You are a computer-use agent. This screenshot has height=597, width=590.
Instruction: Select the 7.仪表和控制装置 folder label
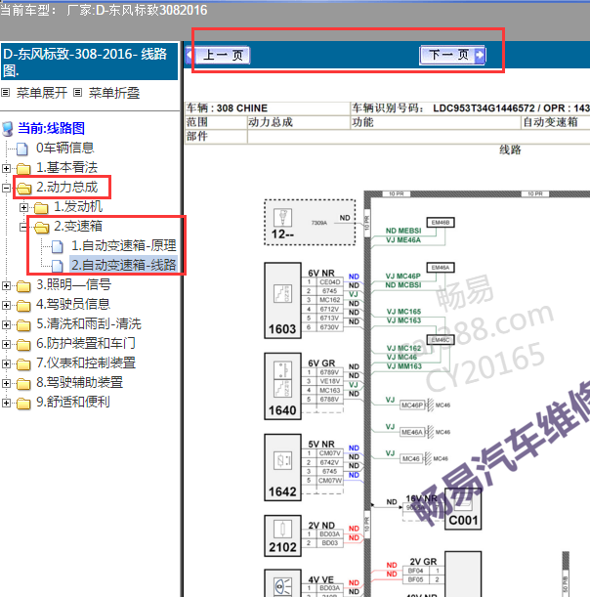tap(86, 362)
